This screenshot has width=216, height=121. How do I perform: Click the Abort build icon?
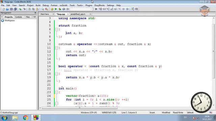tap(67, 9)
